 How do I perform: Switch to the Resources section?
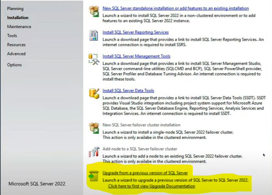pyautogui.click(x=16, y=45)
